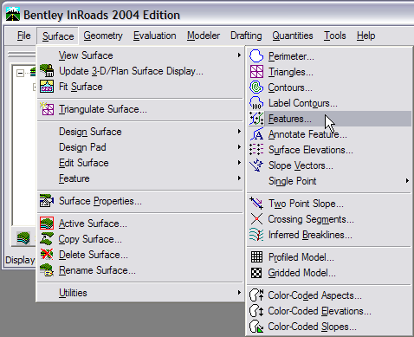Open the Modeler menu

(x=204, y=36)
